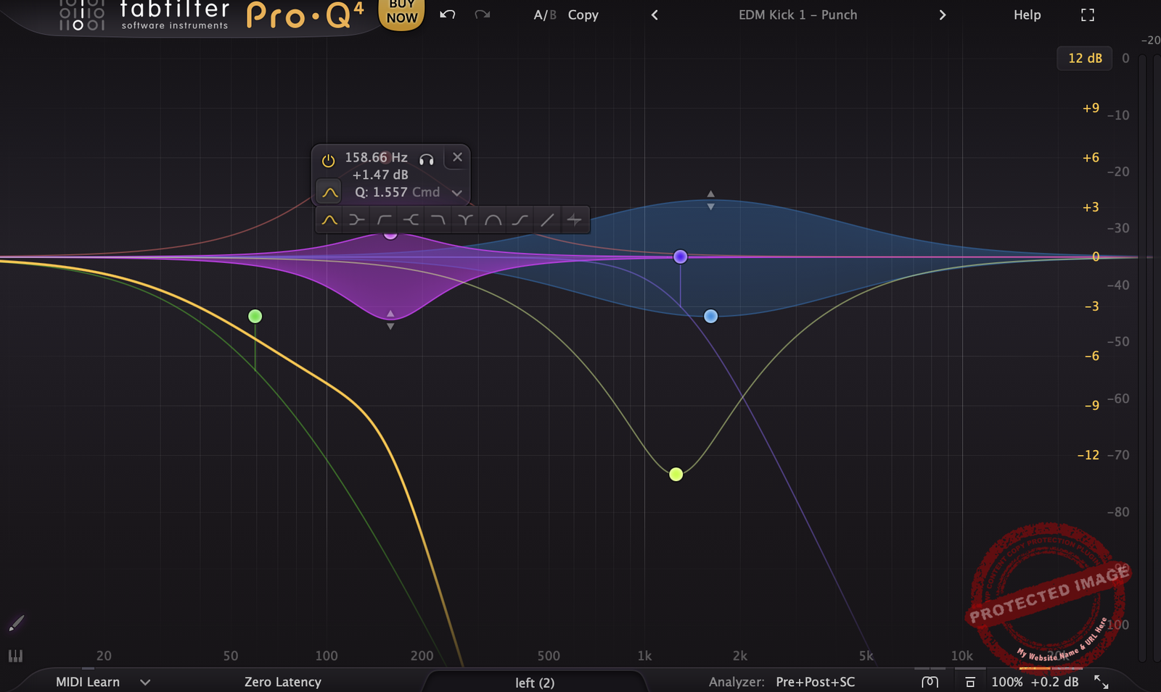Open the 12 dB display range selector
Viewport: 1161px width, 692px height.
coord(1085,58)
